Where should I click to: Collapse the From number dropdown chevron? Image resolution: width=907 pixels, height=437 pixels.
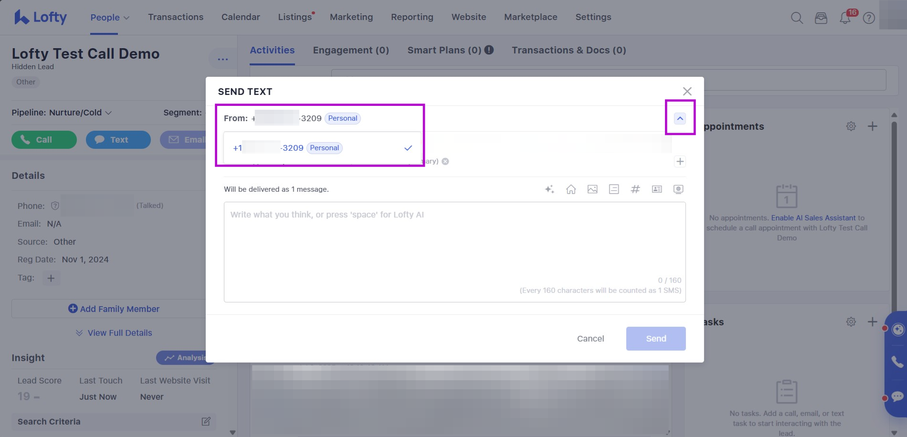tap(680, 118)
